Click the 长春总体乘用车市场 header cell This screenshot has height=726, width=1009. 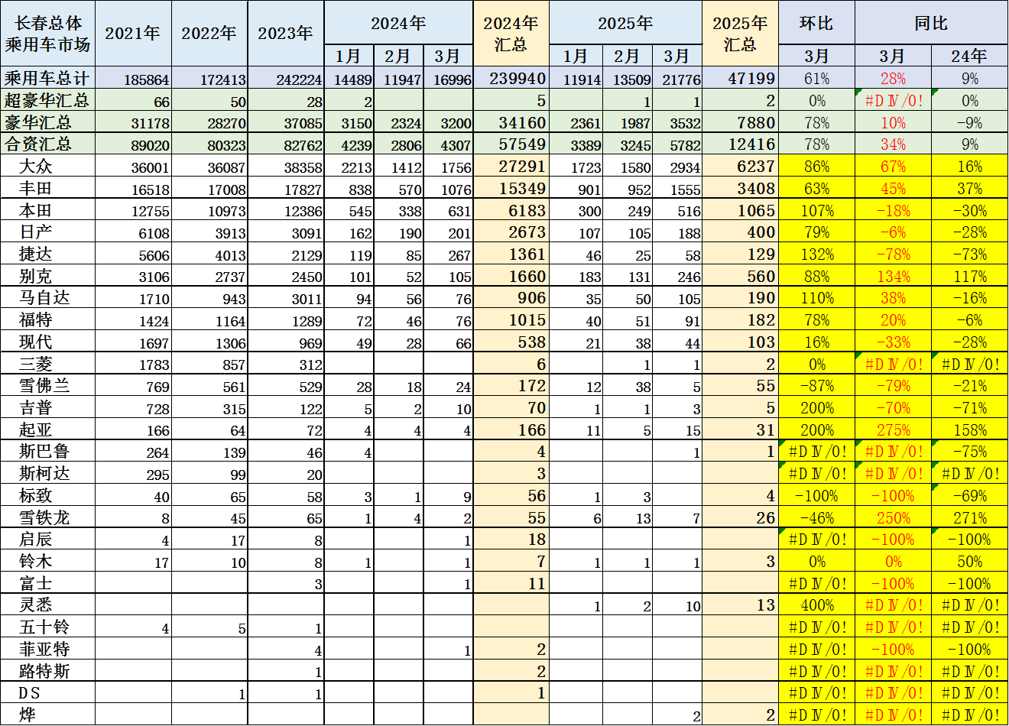pos(47,34)
